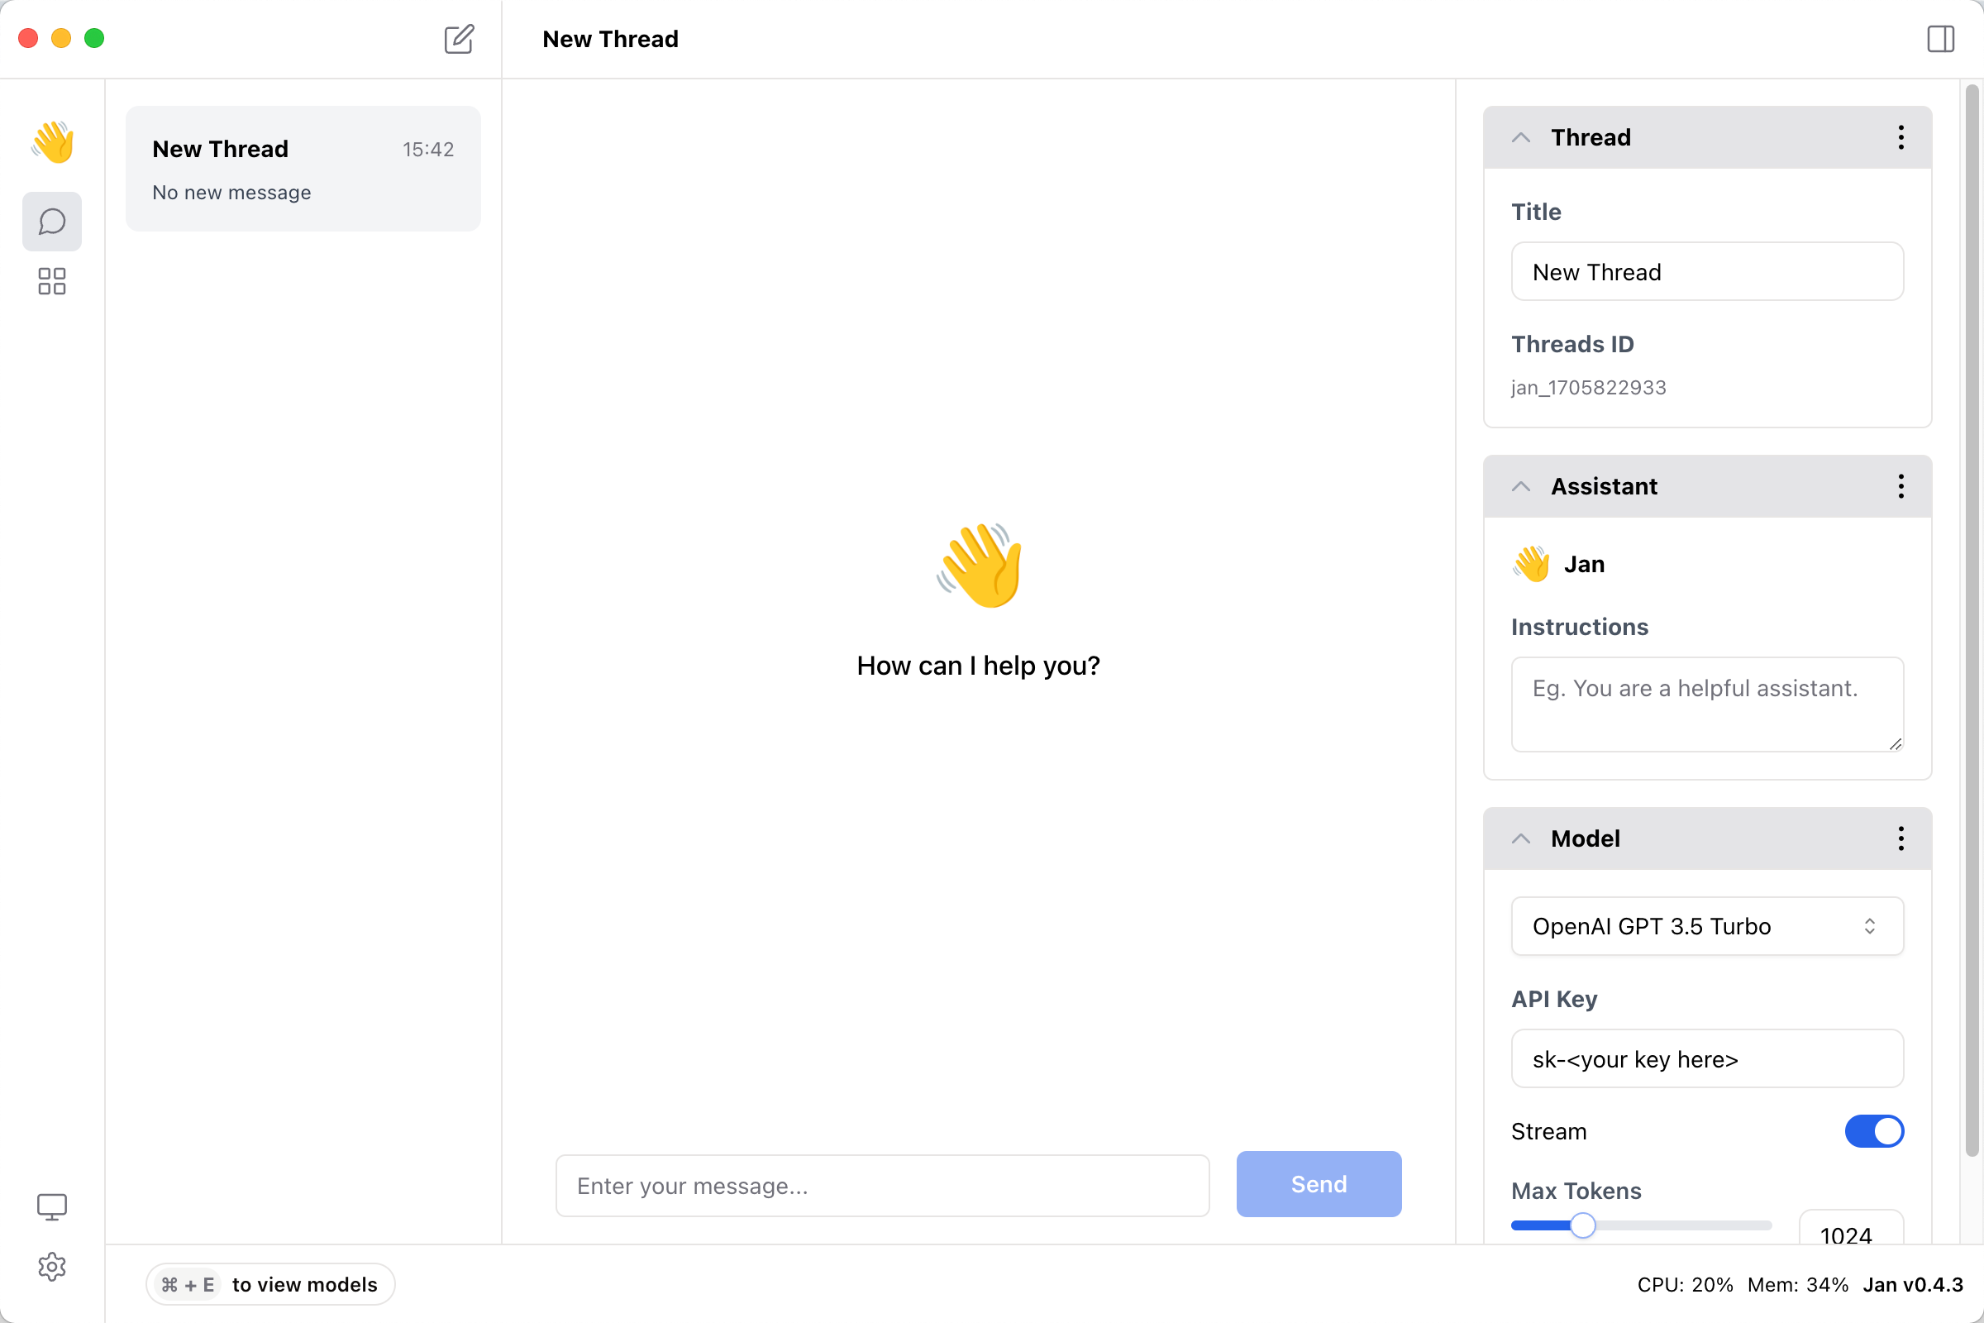Image resolution: width=1984 pixels, height=1323 pixels.
Task: Collapse the Assistant section
Action: point(1521,487)
